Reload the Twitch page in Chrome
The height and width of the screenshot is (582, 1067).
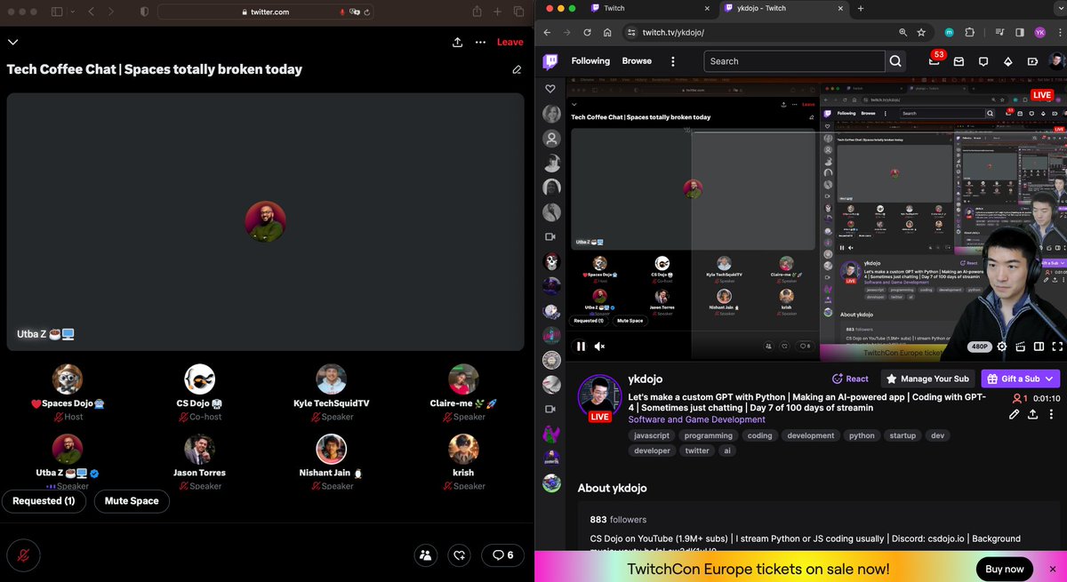pyautogui.click(x=587, y=32)
